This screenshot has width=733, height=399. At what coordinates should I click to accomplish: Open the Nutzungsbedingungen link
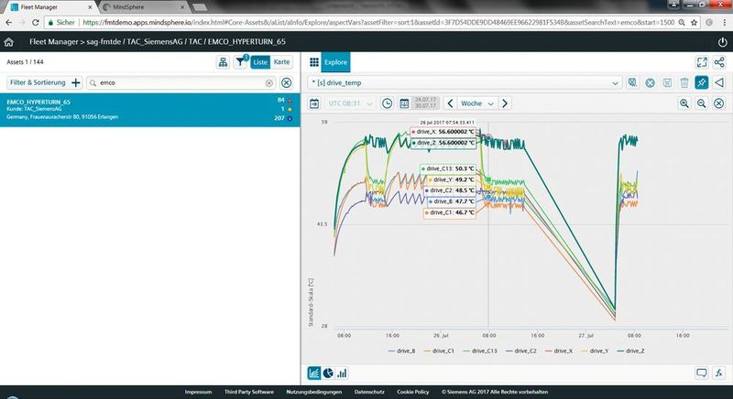coord(313,392)
